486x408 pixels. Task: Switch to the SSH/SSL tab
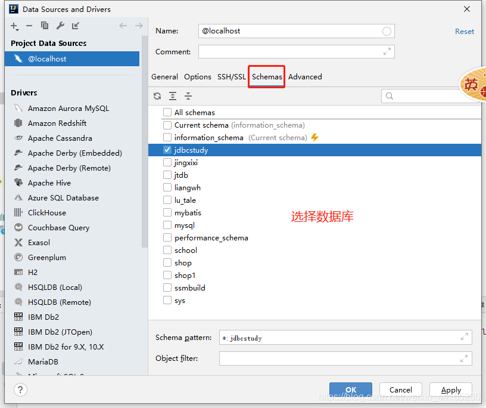pos(232,77)
